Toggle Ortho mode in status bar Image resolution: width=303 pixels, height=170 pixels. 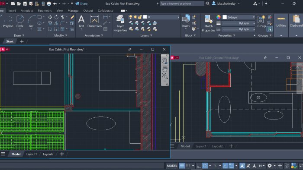tap(198, 166)
